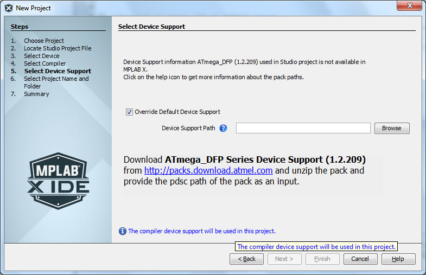Open the packs.download.atmel.com link
Image resolution: width=426 pixels, height=275 pixels.
[x=208, y=170]
